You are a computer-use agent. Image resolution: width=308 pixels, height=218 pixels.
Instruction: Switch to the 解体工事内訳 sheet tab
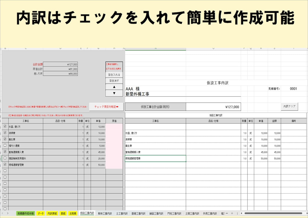(x=105, y=213)
